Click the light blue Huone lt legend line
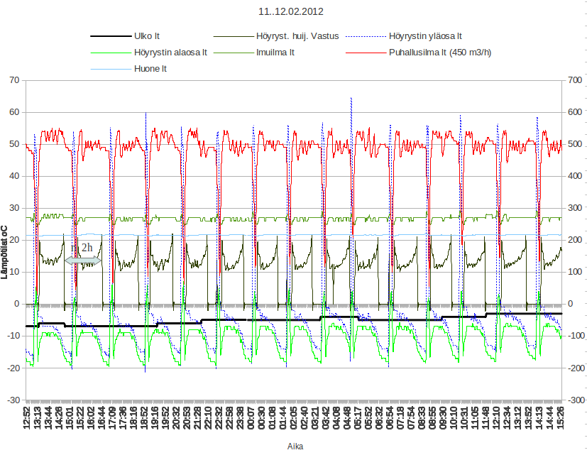Image resolution: width=587 pixels, height=460 pixels. click(110, 69)
